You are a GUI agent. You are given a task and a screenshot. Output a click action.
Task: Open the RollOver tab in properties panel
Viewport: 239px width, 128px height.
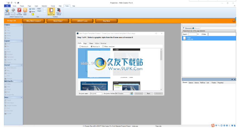[x=202, y=83]
